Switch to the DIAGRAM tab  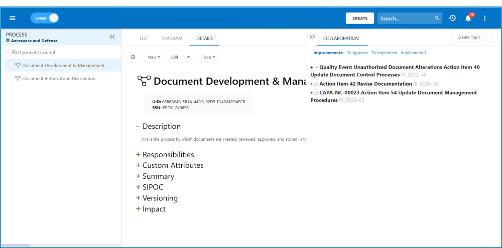pyautogui.click(x=172, y=39)
